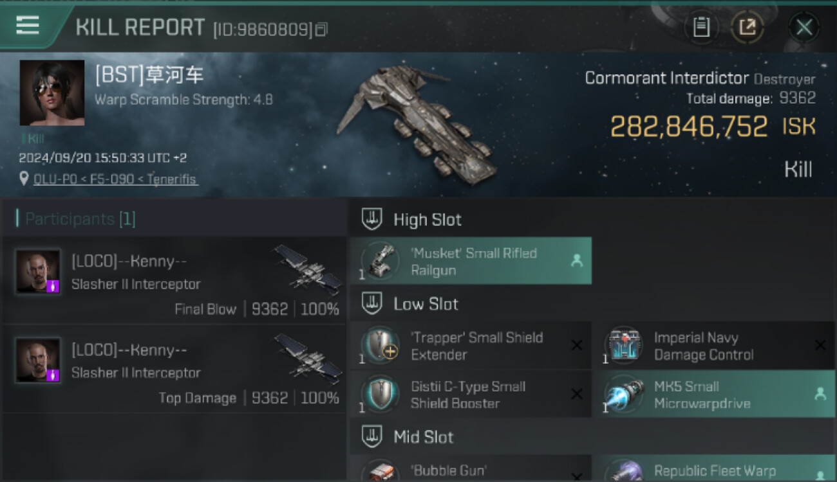View the victim pilot portrait
This screenshot has height=482, width=837.
[52, 93]
